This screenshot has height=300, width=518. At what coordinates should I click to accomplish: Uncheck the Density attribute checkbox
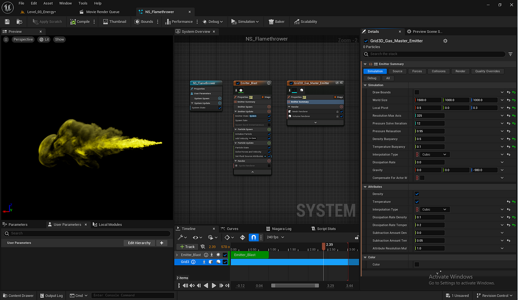click(x=417, y=194)
